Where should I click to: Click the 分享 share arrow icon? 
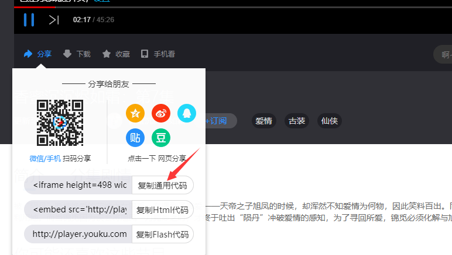(28, 54)
